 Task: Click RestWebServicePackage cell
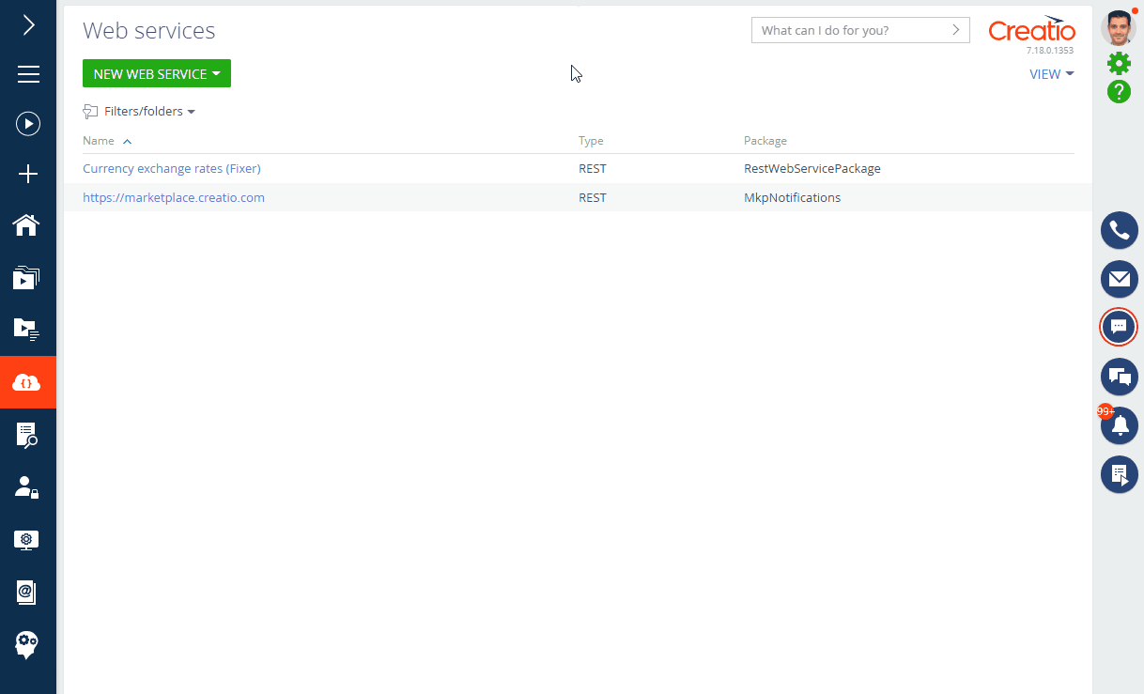pos(812,169)
